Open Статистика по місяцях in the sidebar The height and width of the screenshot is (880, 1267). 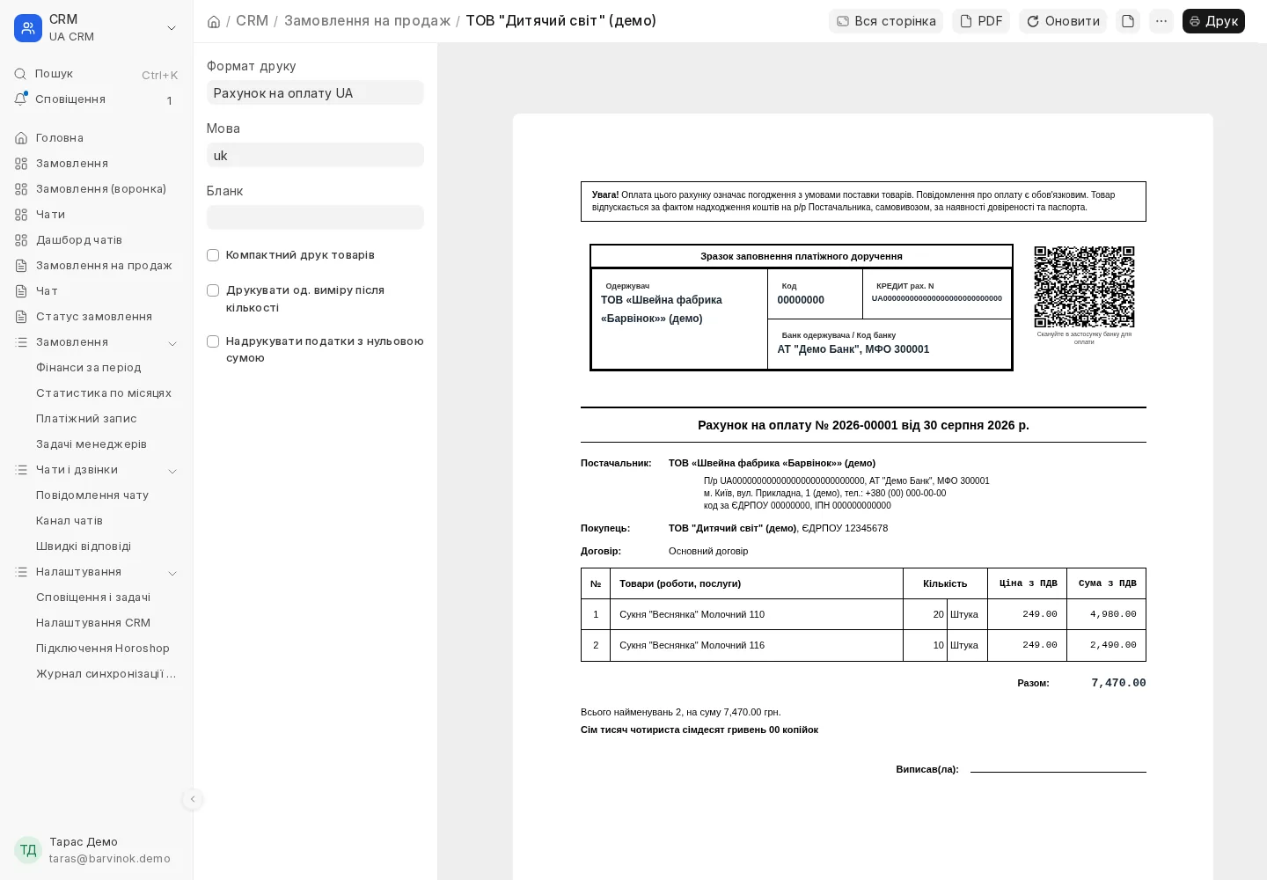click(x=104, y=393)
